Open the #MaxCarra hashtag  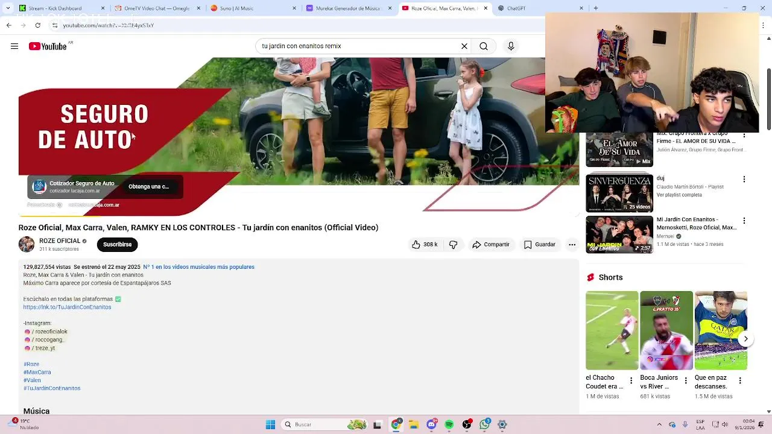37,373
